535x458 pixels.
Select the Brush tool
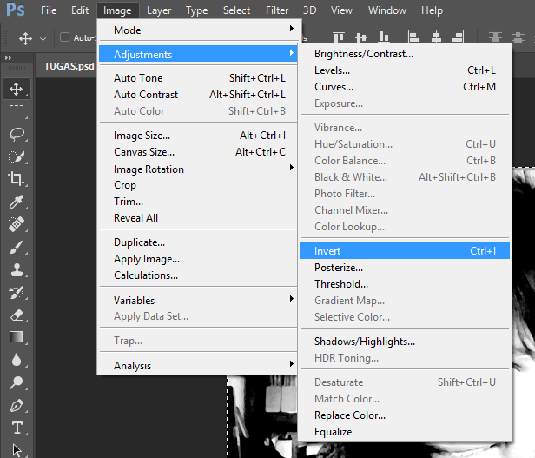point(17,248)
